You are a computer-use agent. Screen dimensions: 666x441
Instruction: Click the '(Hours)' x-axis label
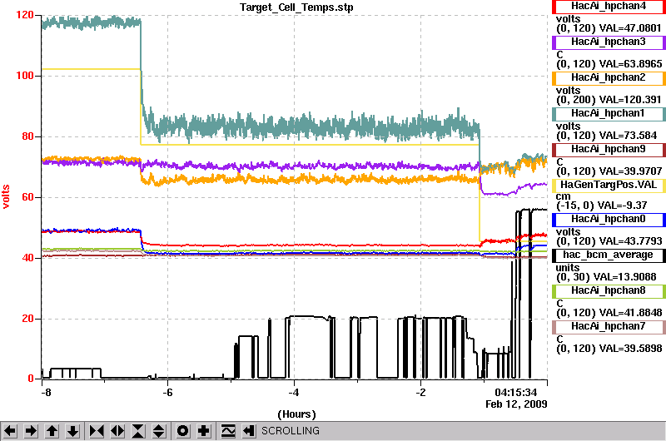[296, 414]
